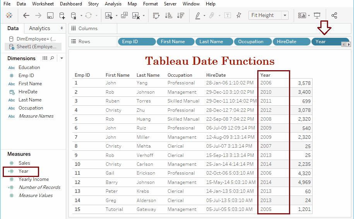This screenshot has width=354, height=219.
Task: Click the group members paperclip icon
Action: click(x=212, y=15)
